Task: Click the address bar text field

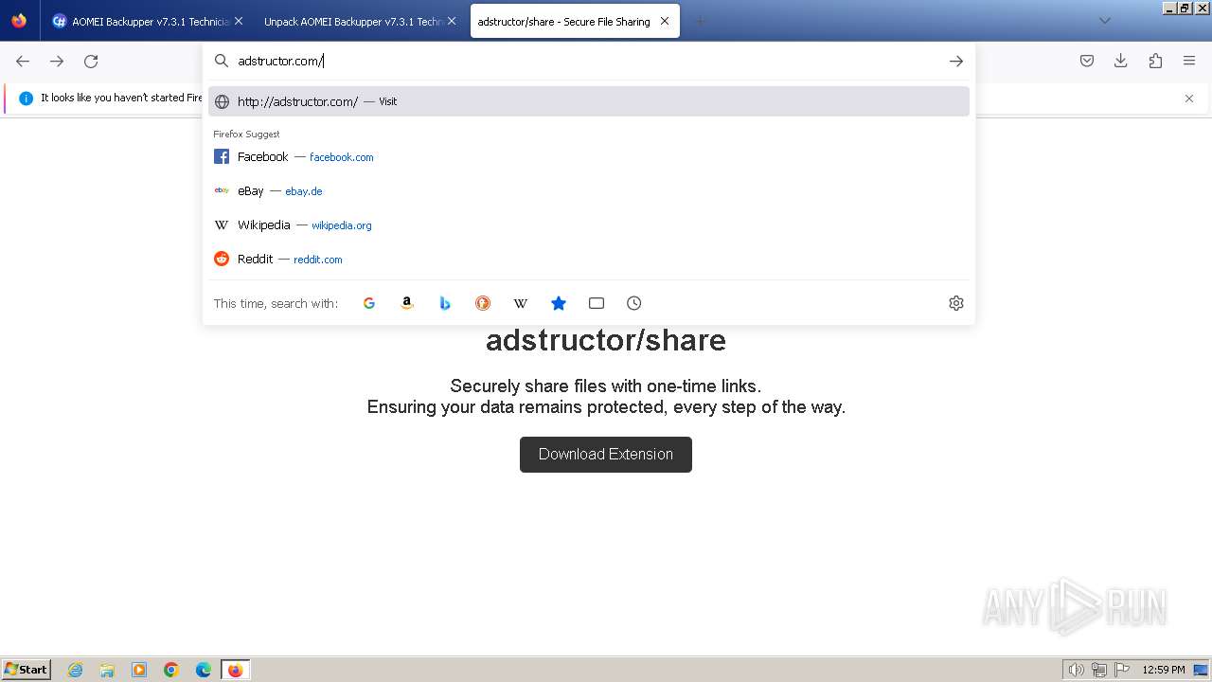Action: tap(587, 61)
